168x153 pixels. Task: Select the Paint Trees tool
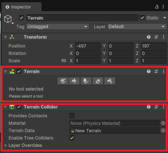[x=86, y=81]
